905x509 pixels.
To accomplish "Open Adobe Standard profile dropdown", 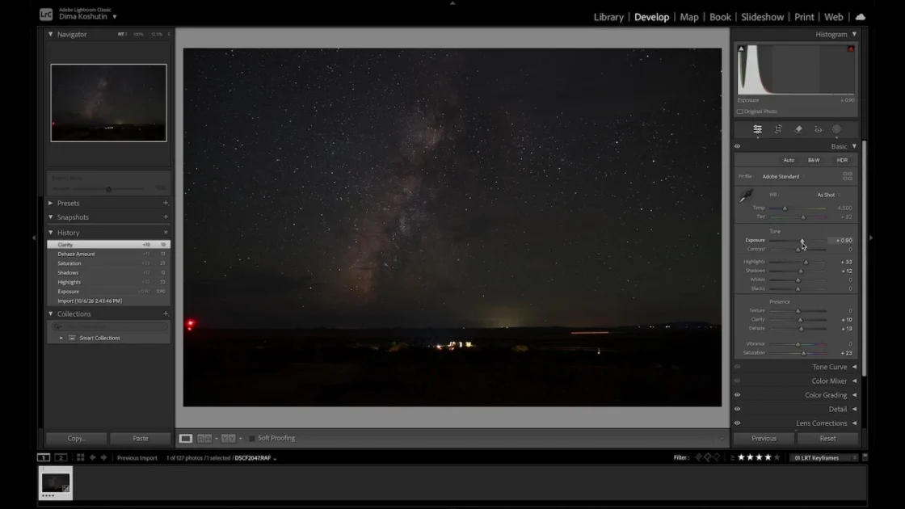I will click(x=783, y=177).
